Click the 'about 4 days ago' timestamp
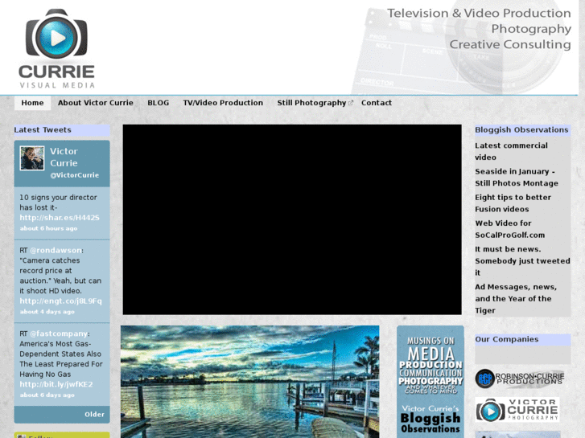The width and height of the screenshot is (585, 438). (x=47, y=312)
